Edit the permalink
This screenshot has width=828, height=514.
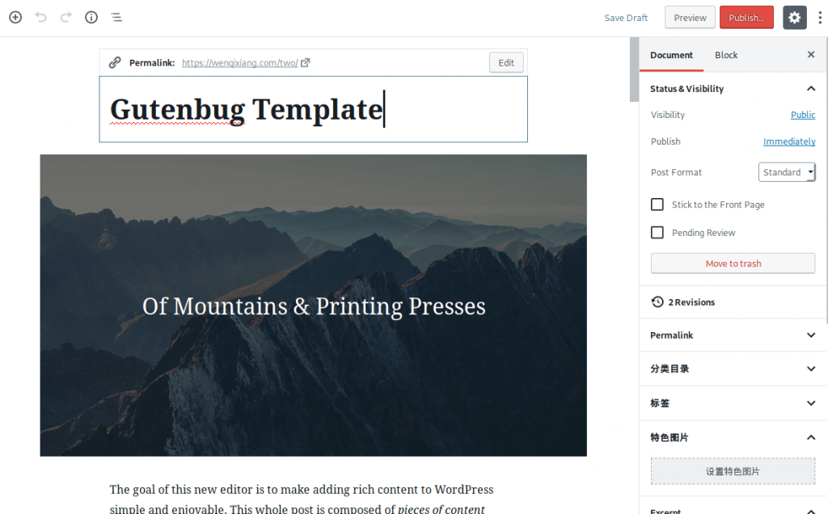coord(506,63)
